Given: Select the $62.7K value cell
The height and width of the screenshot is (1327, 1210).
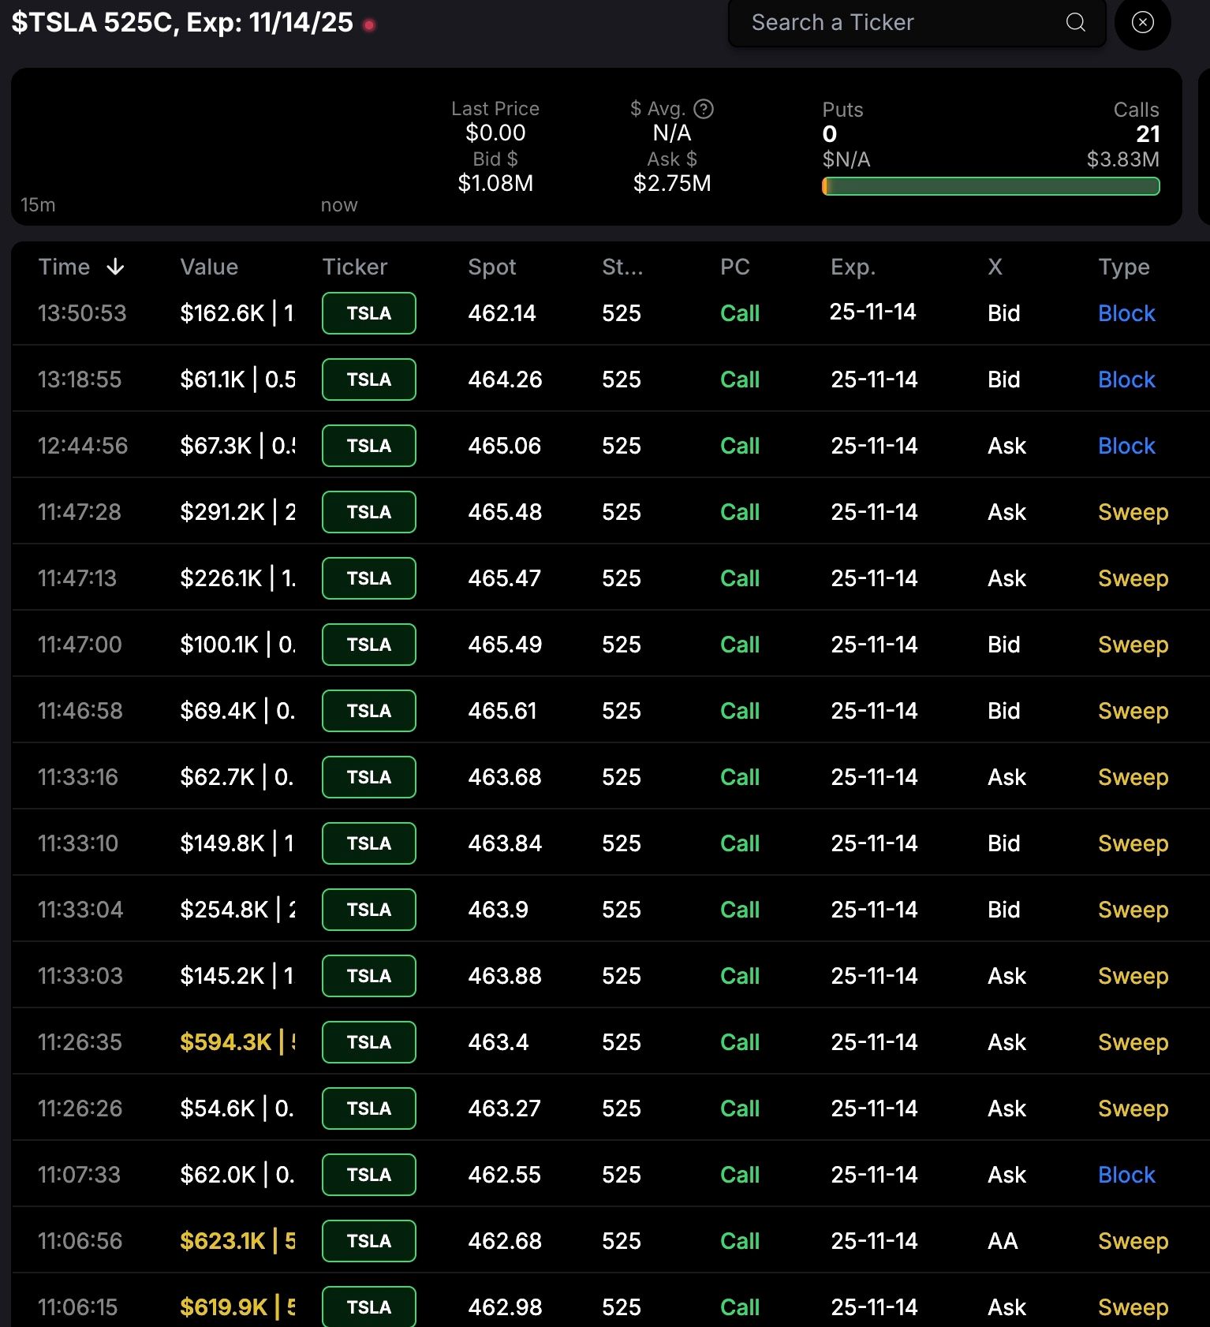Looking at the screenshot, I should pyautogui.click(x=237, y=777).
